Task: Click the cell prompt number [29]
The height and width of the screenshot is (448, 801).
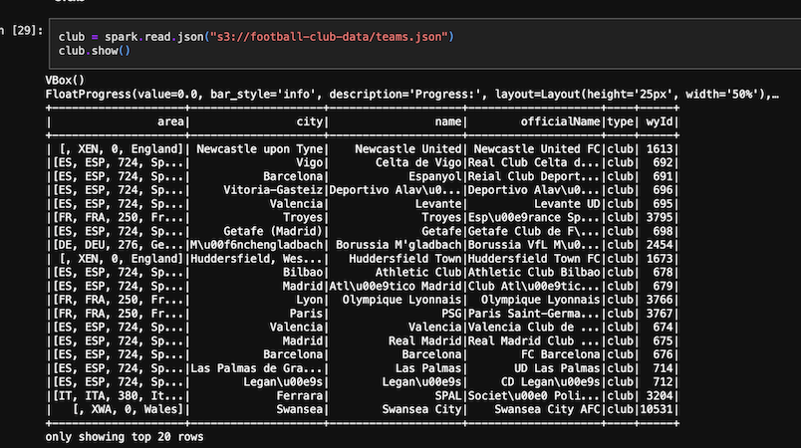Action: click(27, 30)
